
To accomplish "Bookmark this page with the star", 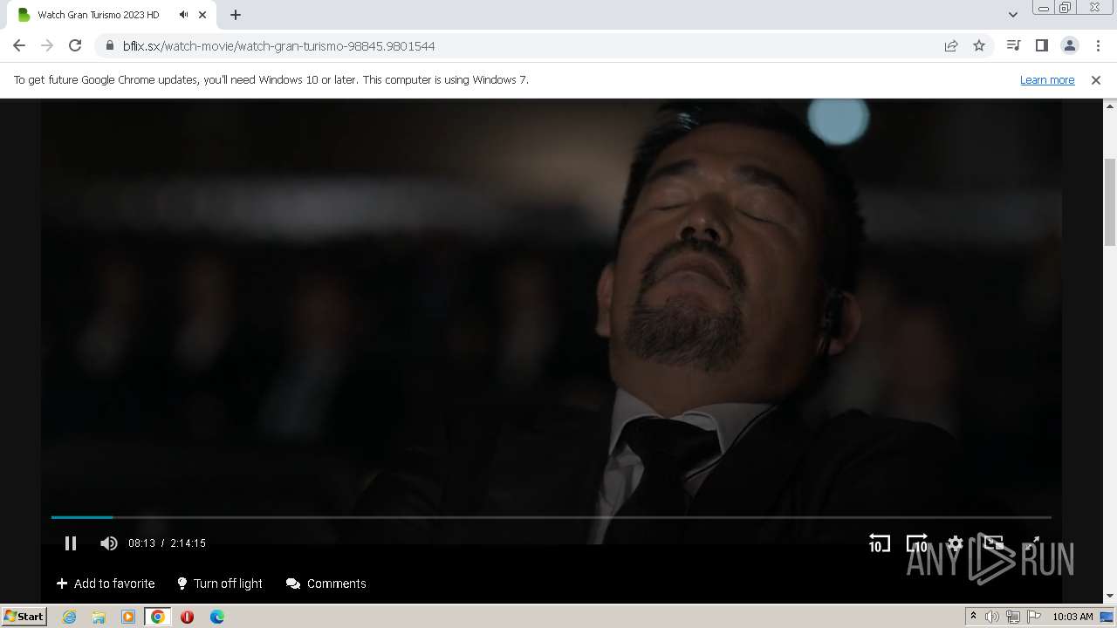I will click(x=979, y=45).
